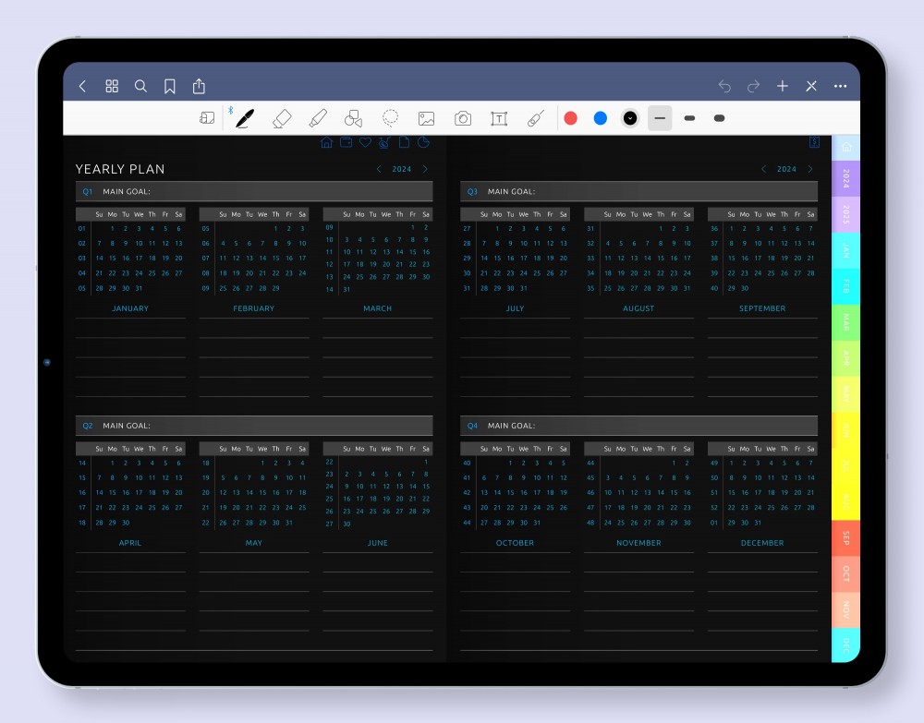Open the Camera tool

pyautogui.click(x=463, y=119)
